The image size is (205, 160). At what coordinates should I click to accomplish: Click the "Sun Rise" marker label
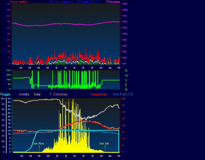tap(39, 144)
